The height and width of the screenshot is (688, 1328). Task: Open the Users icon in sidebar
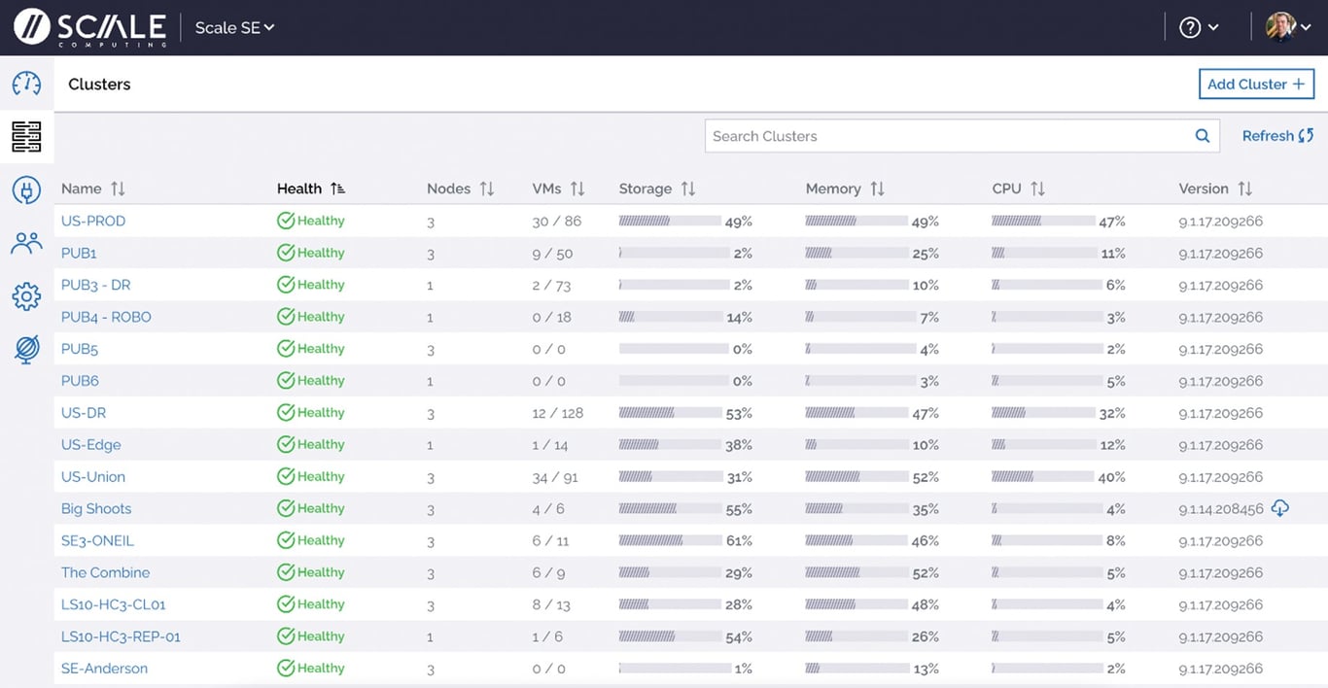(x=26, y=243)
